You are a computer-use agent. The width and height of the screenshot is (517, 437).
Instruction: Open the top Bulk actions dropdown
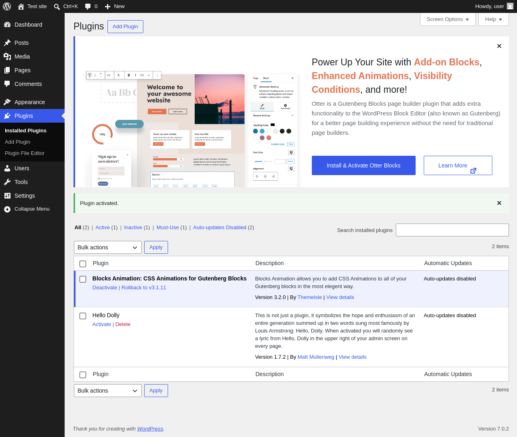pos(108,247)
